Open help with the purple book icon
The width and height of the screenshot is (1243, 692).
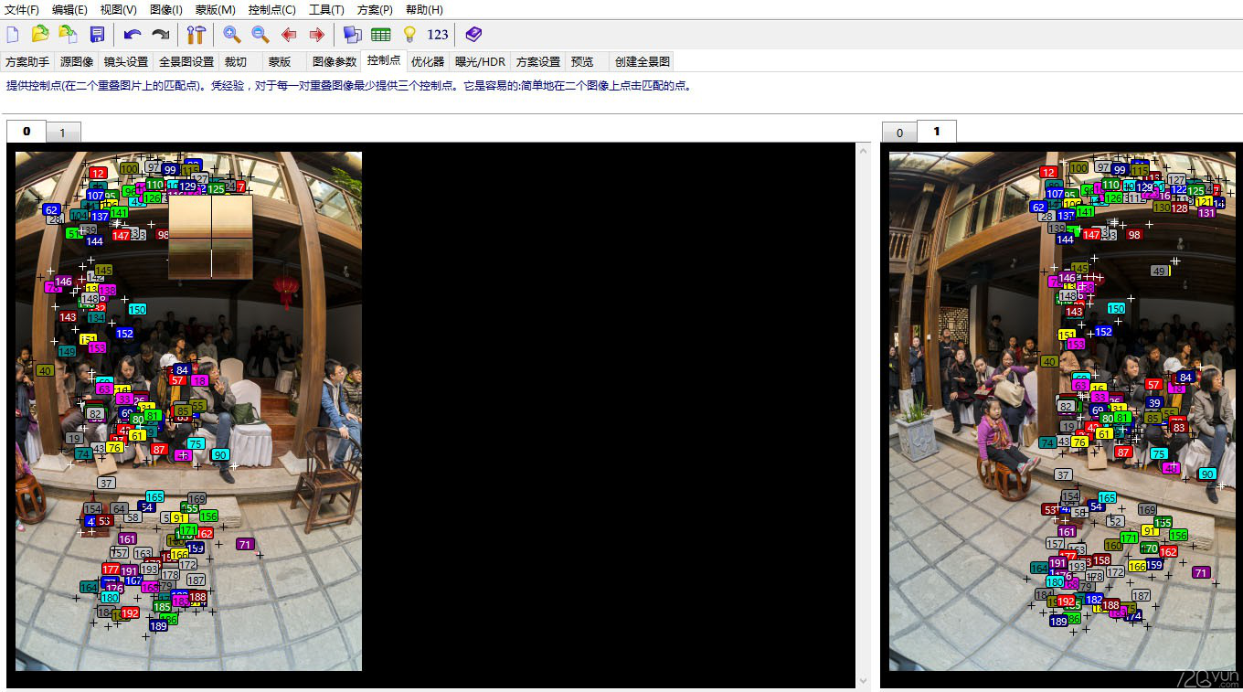tap(473, 35)
